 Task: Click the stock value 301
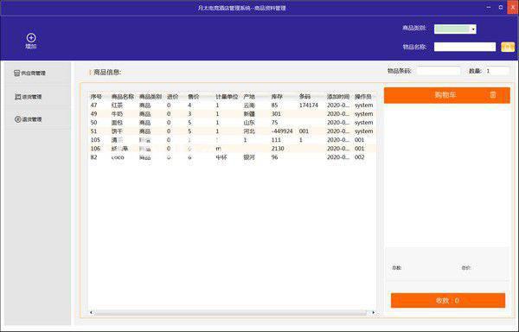(276, 114)
